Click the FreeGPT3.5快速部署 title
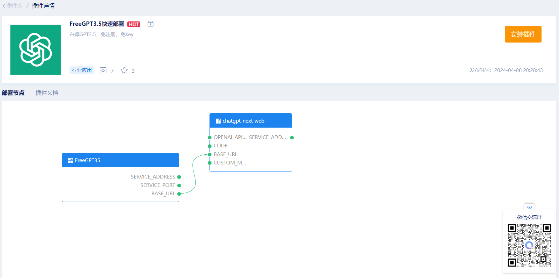This screenshot has width=559, height=278. (x=97, y=24)
